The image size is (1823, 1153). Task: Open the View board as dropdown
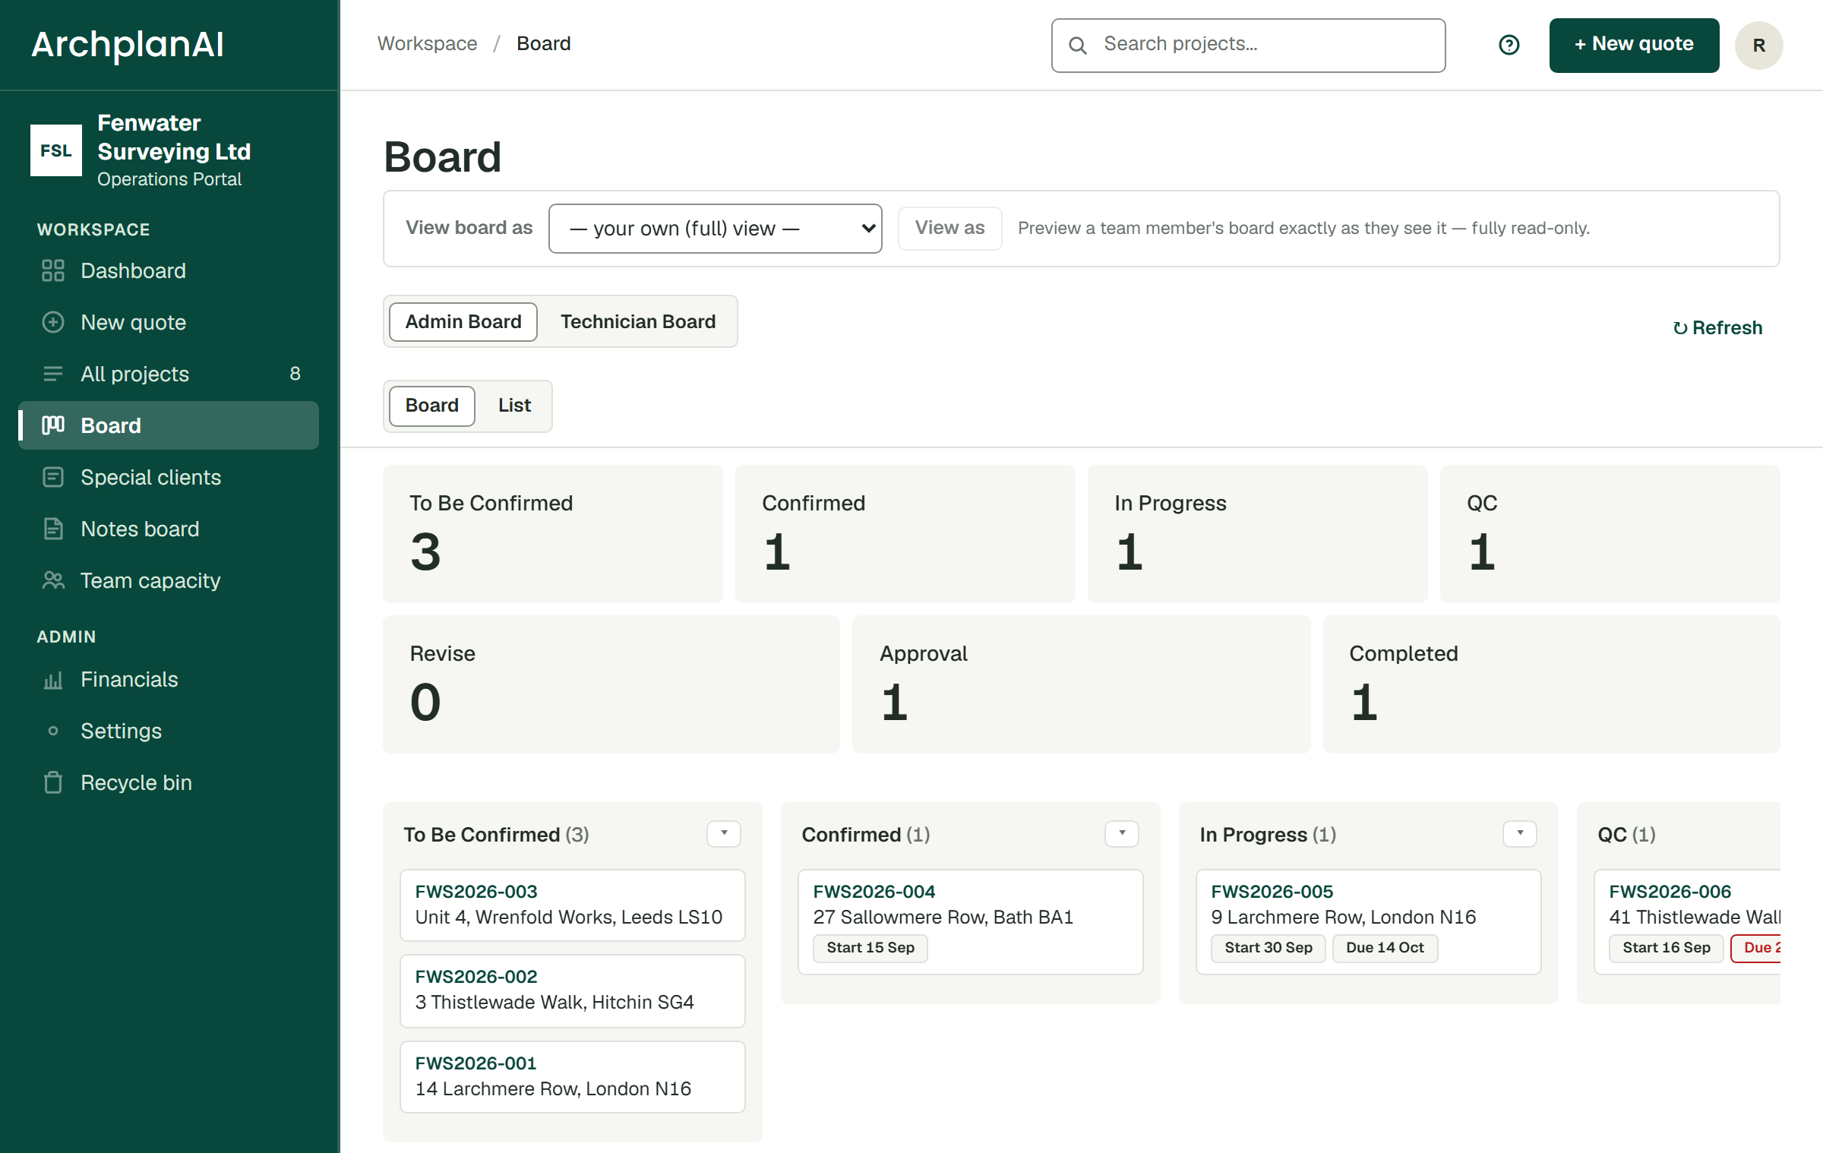715,229
